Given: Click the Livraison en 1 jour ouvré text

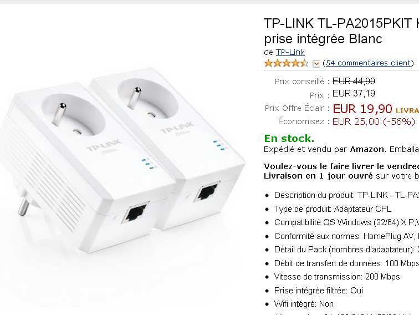Looking at the screenshot, I should click(318, 176).
